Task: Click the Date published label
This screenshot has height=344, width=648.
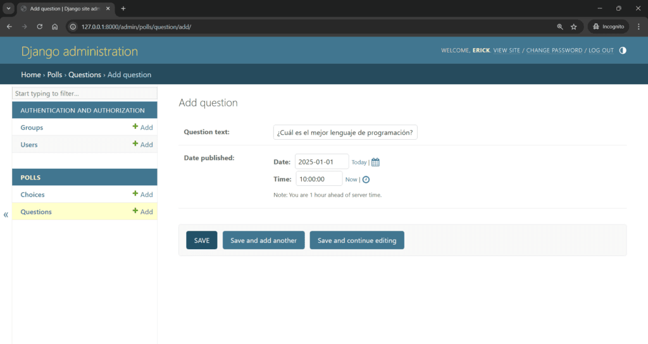Action: tap(209, 157)
